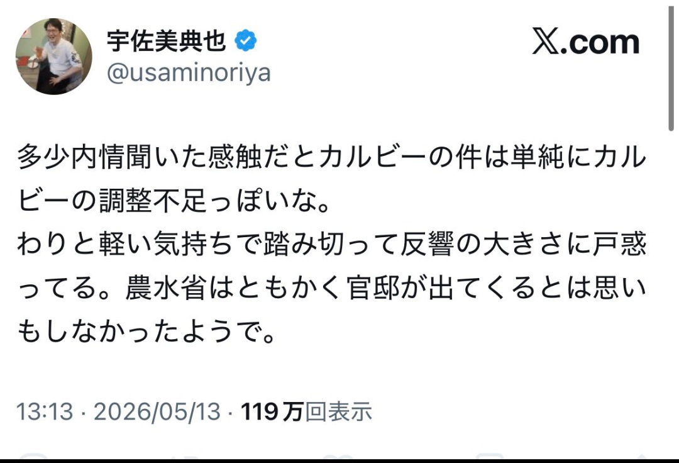Open the 119万 view count
Screen dimensions: 679x463
click(x=272, y=411)
